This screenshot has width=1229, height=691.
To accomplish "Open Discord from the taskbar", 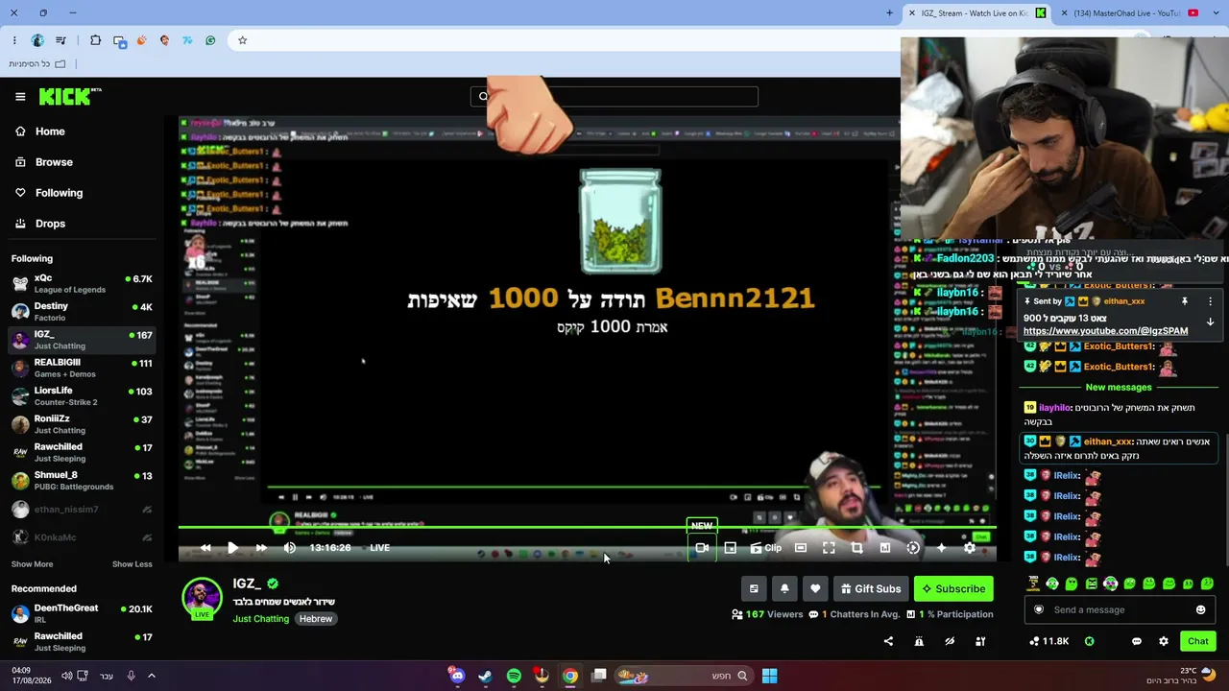I will (x=457, y=676).
